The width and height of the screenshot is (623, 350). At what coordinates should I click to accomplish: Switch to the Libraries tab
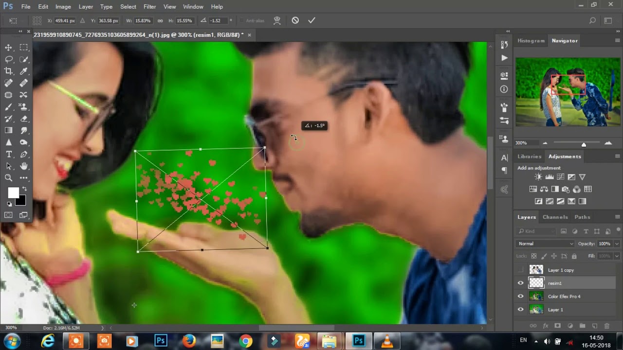point(530,157)
